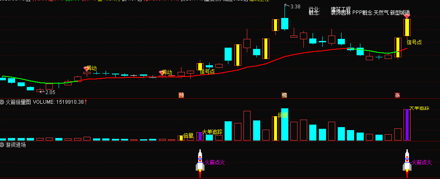The height and width of the screenshot is (179, 440).
Task: Click the red diamond above the last candle
Action: click(x=407, y=16)
